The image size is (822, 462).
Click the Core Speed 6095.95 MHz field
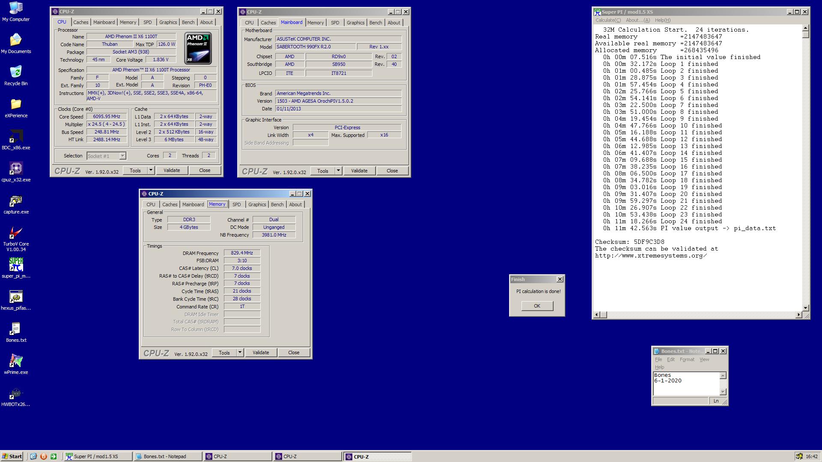pos(107,116)
